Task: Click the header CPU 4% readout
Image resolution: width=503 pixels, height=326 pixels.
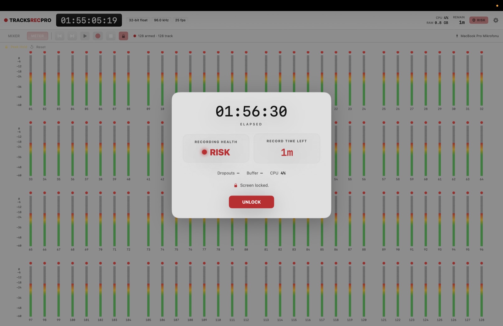Action: point(442,18)
